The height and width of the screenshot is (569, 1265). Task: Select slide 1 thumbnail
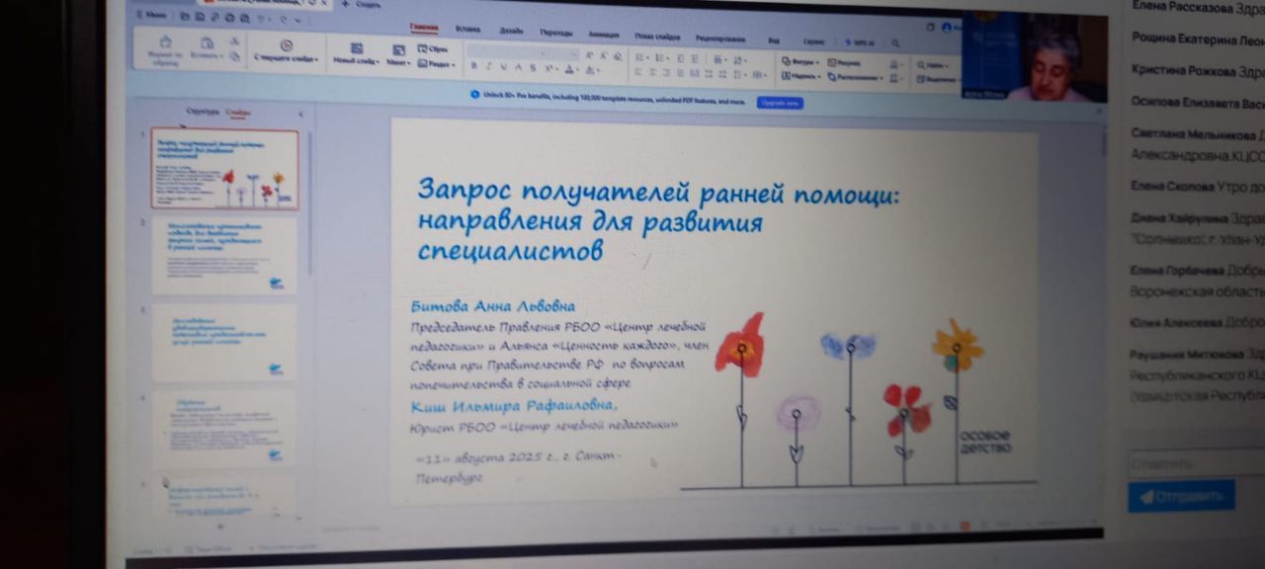click(x=224, y=169)
